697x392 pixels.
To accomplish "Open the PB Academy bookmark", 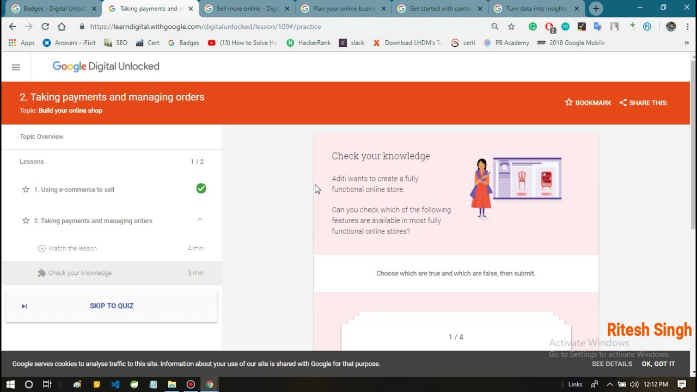I will [506, 42].
